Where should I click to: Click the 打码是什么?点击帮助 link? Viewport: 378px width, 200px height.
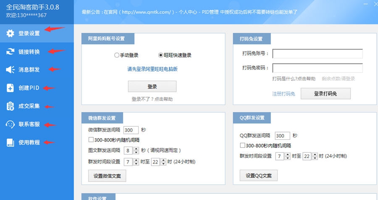[294, 79]
